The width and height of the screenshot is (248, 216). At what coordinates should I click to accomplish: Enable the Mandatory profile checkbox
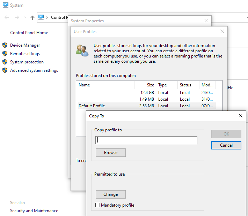click(x=98, y=205)
